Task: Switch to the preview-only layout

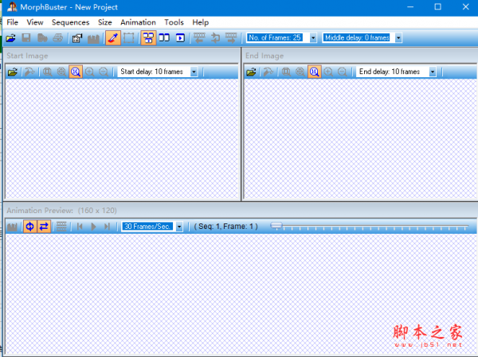Action: pos(180,38)
